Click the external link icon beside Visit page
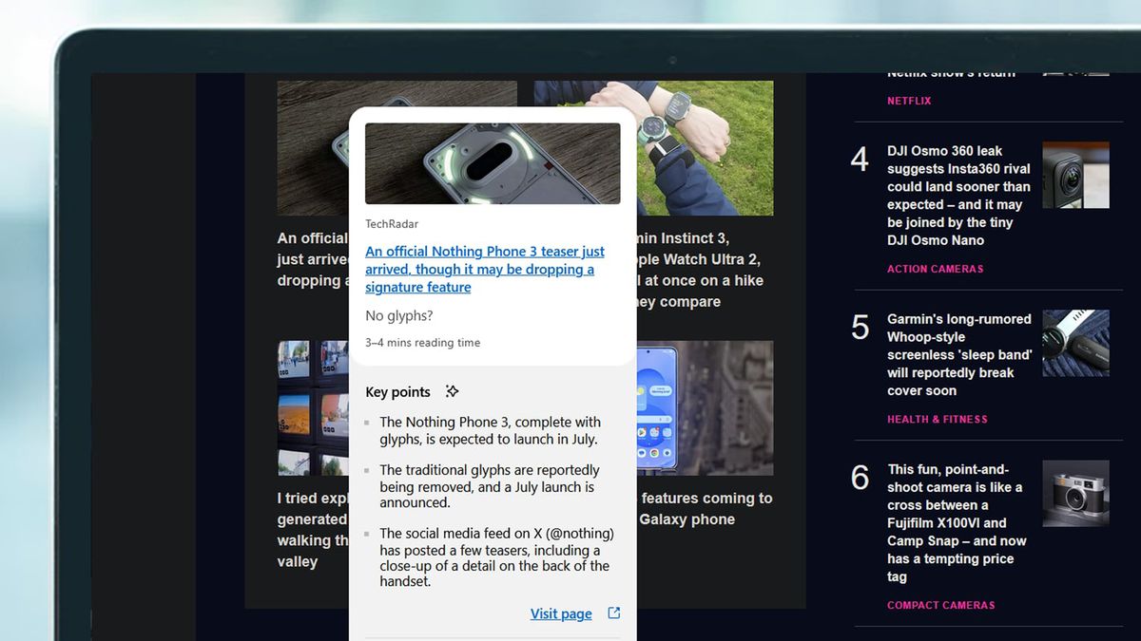 click(613, 613)
